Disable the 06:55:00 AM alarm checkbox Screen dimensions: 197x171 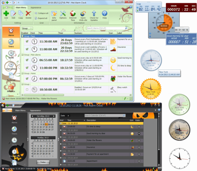click(x=27, y=60)
